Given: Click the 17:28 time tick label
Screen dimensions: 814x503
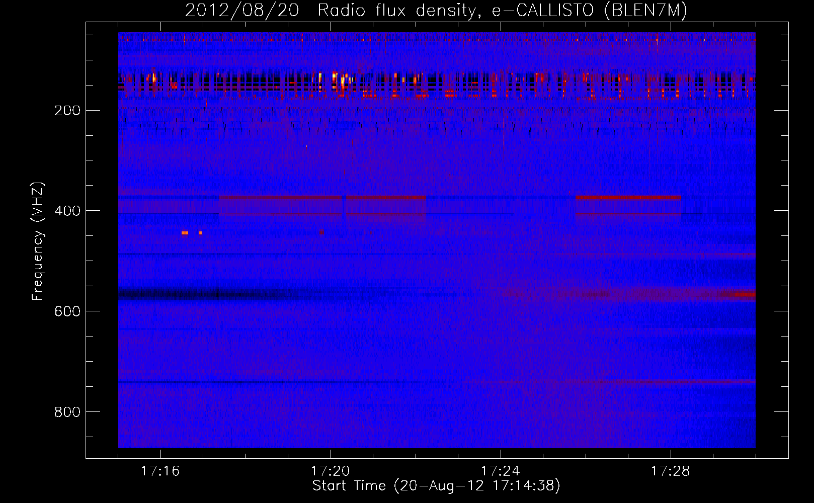Looking at the screenshot, I should [670, 471].
